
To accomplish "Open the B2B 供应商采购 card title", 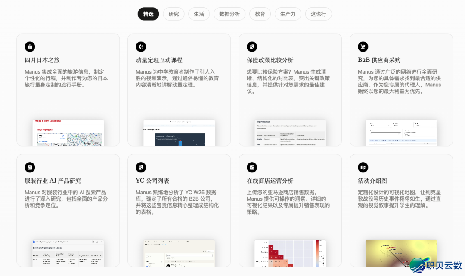I will click(379, 60).
